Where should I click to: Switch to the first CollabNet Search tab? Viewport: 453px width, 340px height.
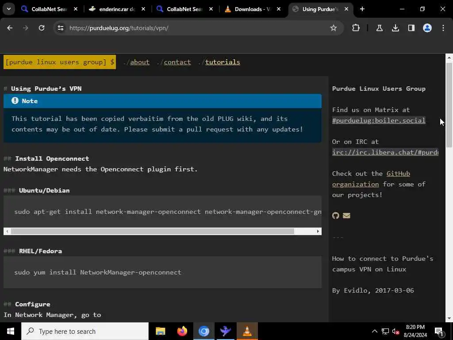point(49,9)
